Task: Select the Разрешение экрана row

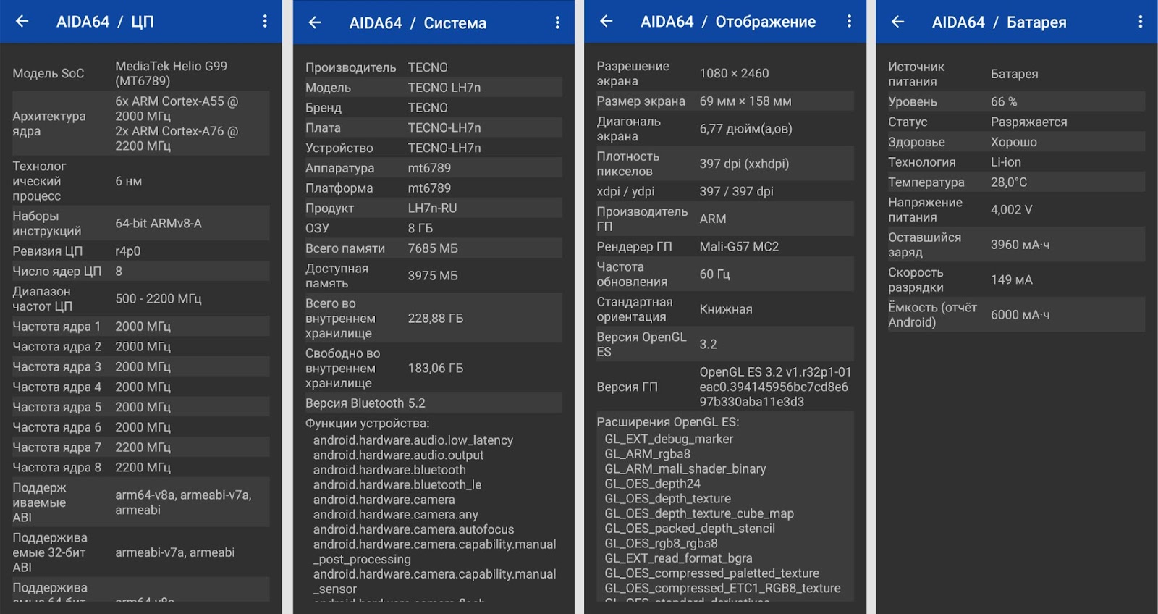Action: (x=724, y=73)
